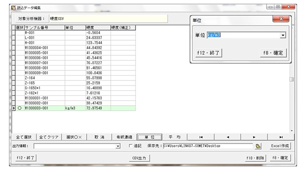Select sample Z-162*1
The width and height of the screenshot is (307, 173).
45,93
